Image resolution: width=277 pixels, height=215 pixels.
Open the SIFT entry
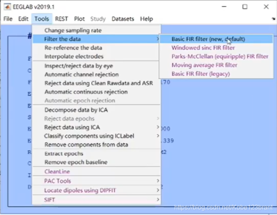pos(96,200)
